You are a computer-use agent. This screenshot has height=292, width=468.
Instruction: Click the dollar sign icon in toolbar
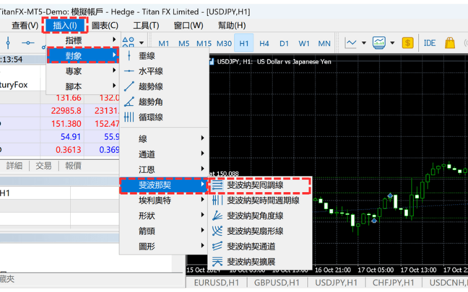click(x=408, y=43)
